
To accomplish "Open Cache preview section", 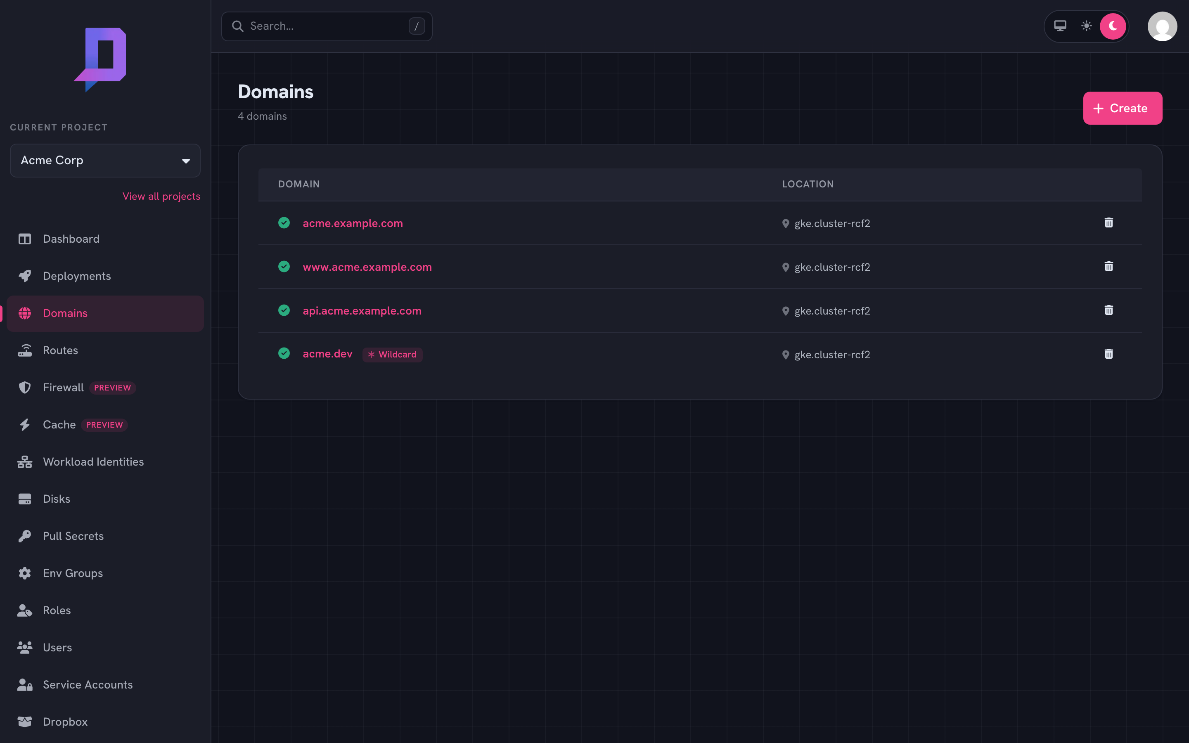I will point(105,425).
